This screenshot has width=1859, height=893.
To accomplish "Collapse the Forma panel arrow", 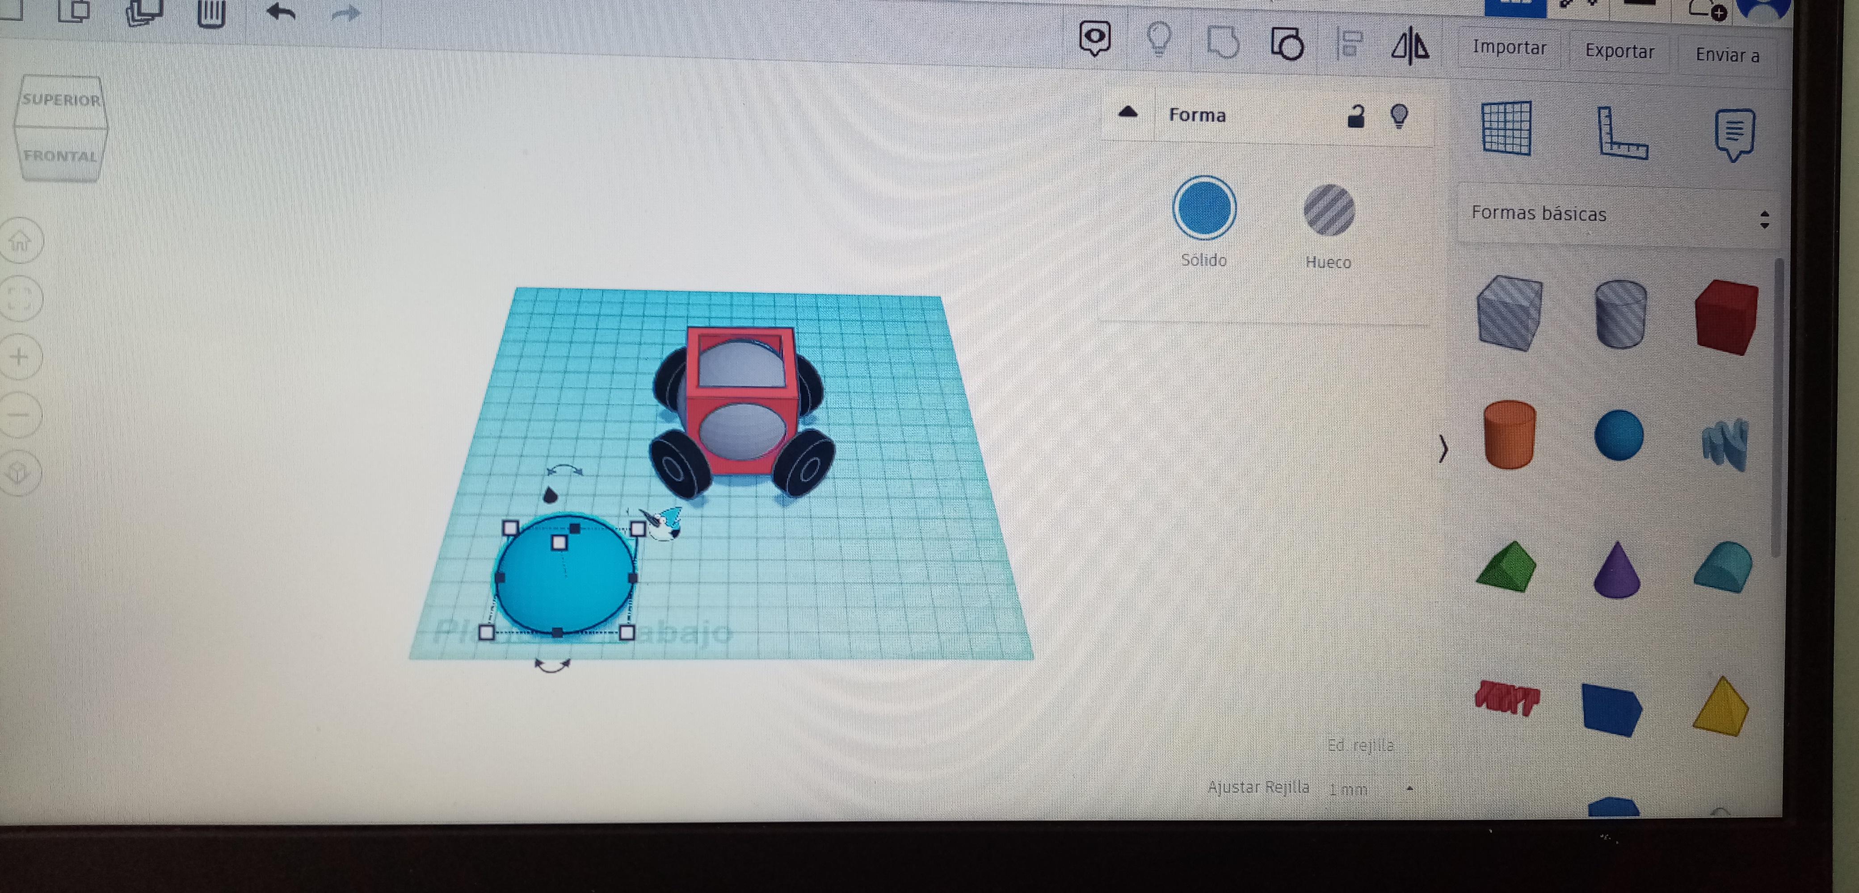I will (1127, 113).
